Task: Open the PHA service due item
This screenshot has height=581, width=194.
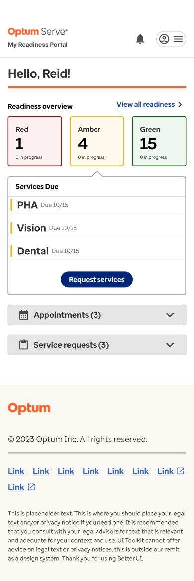Action: pos(97,205)
